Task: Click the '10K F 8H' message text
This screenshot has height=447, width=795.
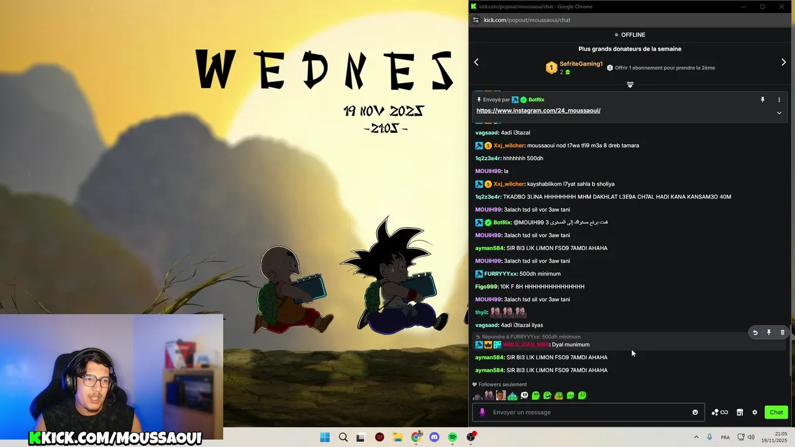Action: click(x=542, y=287)
